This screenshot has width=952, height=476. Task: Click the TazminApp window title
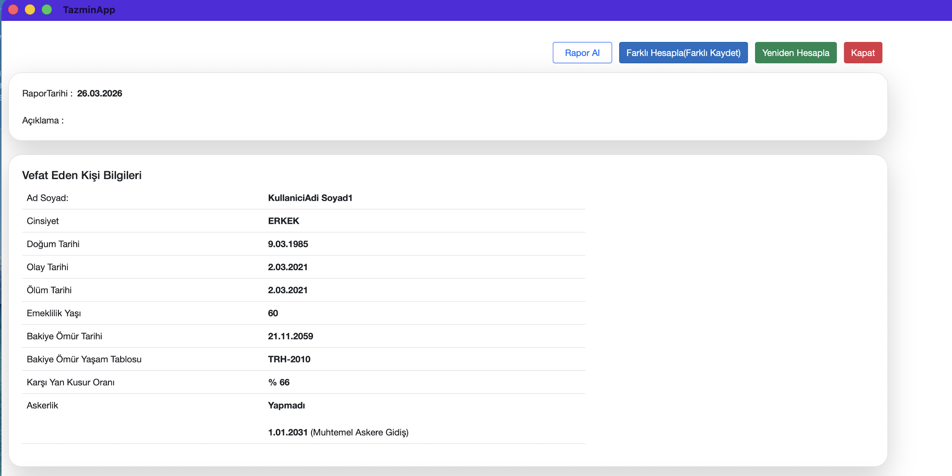coord(89,10)
